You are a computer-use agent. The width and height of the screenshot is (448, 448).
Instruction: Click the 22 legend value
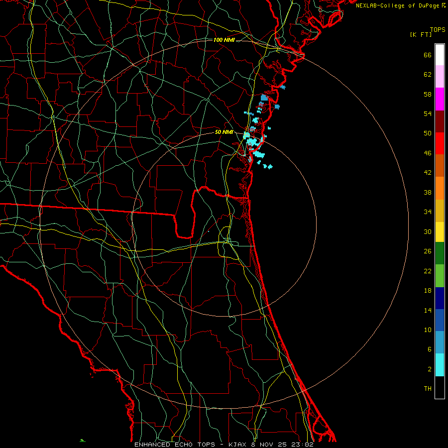click(428, 271)
